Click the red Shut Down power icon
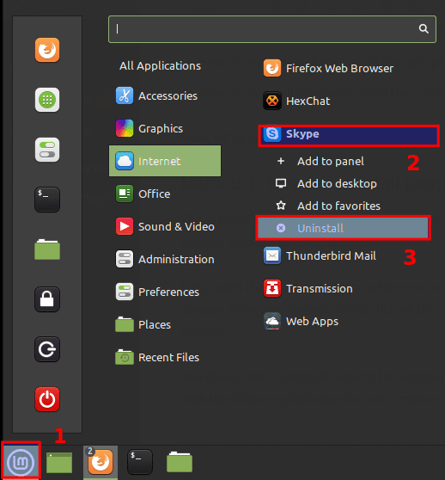 coord(47,399)
